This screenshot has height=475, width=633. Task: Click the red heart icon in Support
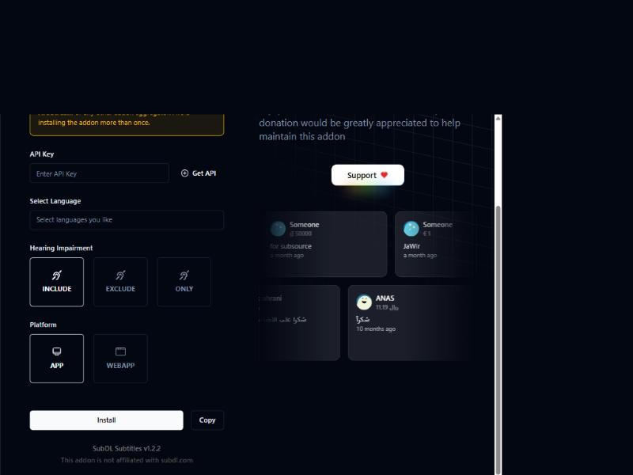click(385, 175)
